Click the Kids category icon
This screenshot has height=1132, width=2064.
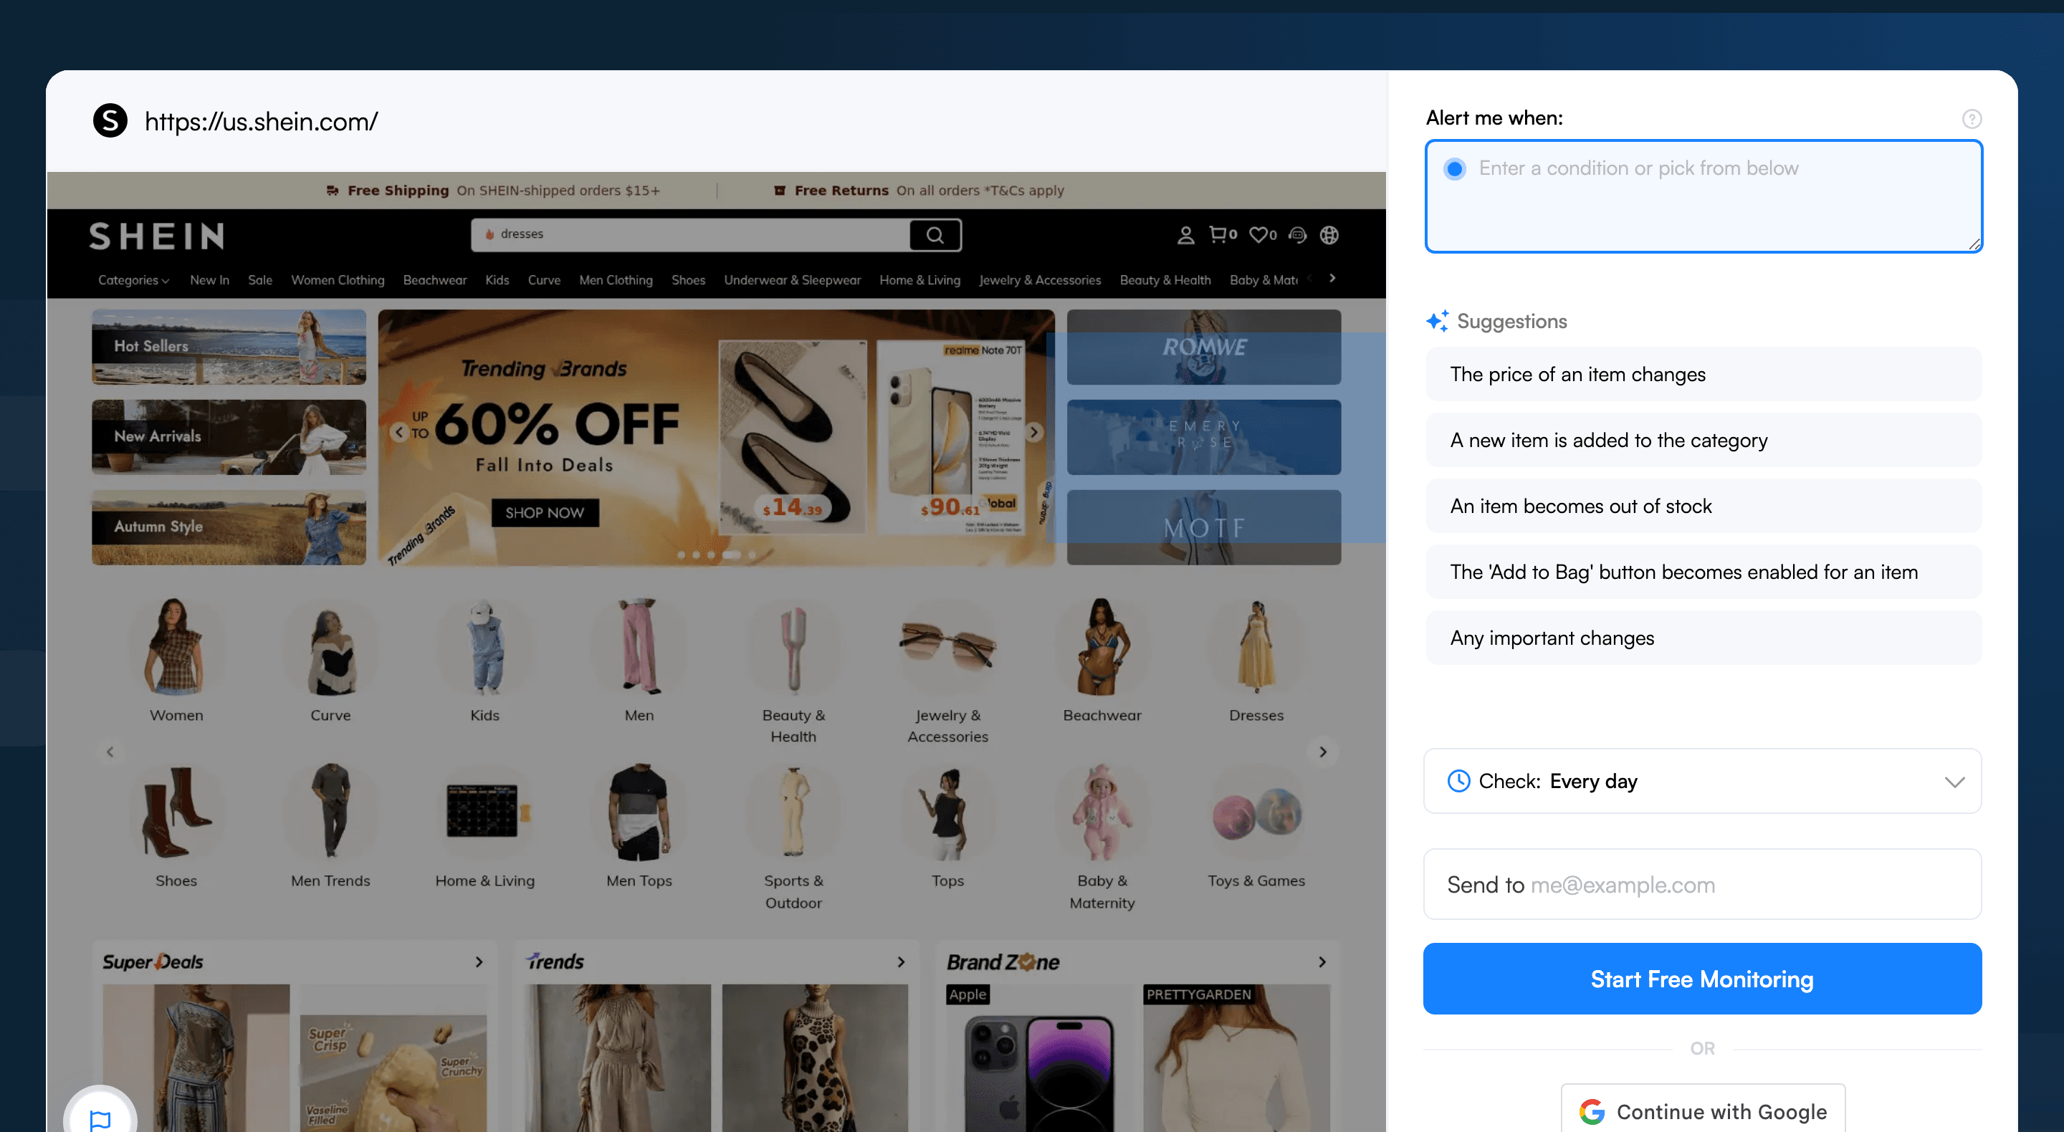(484, 647)
